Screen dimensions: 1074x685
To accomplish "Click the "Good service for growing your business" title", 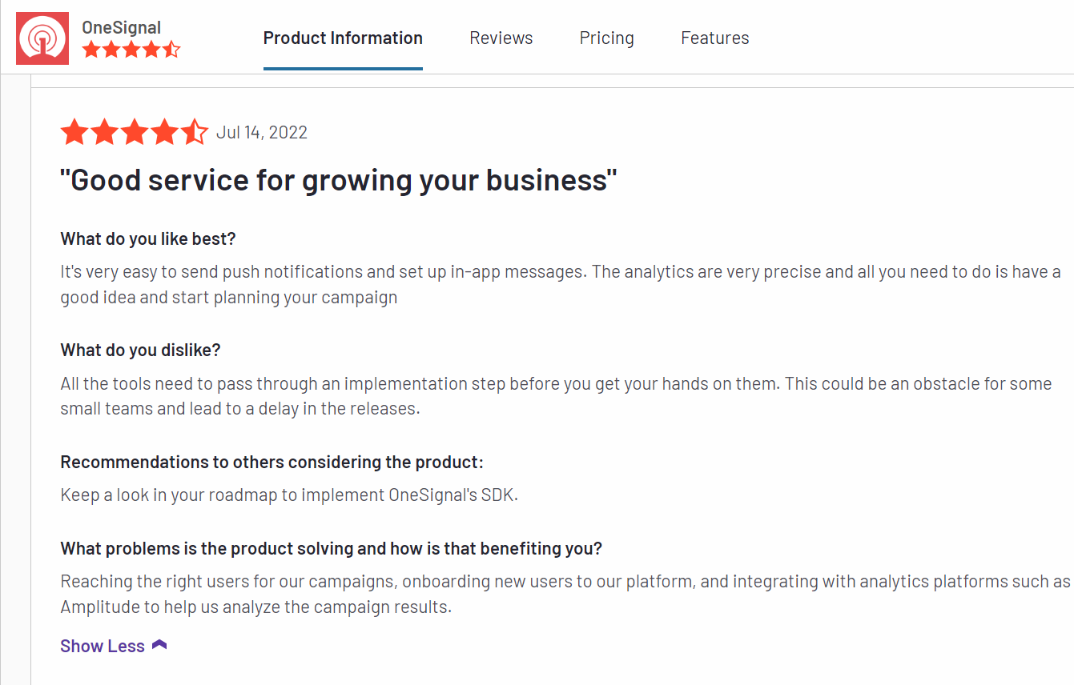I will (339, 180).
